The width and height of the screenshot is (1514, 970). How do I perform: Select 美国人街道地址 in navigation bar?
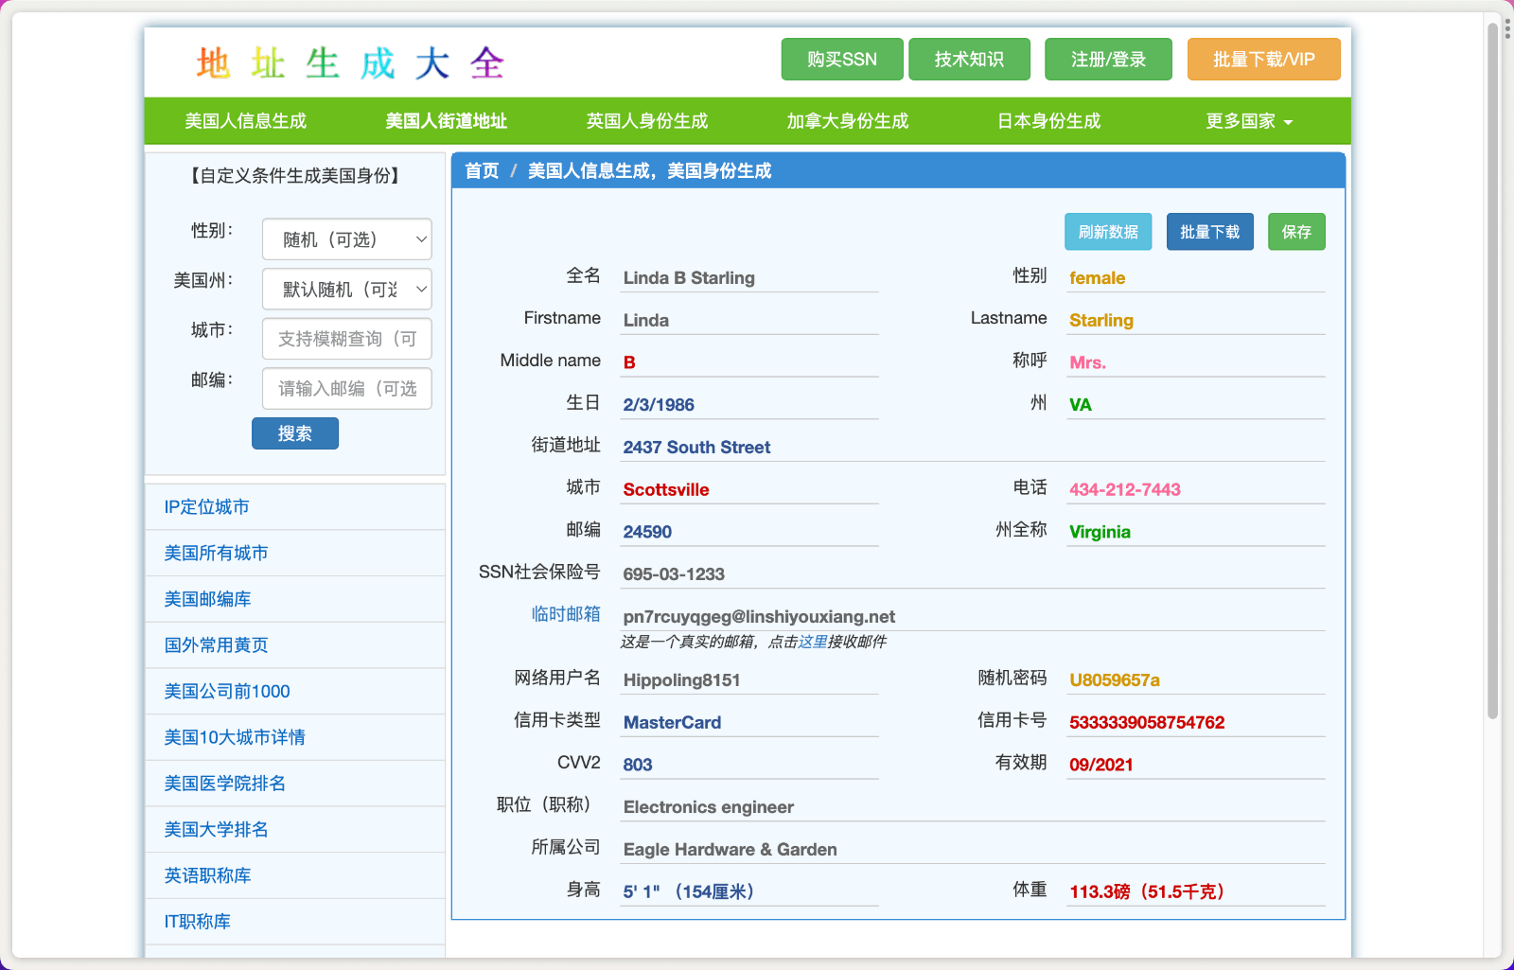coord(446,121)
